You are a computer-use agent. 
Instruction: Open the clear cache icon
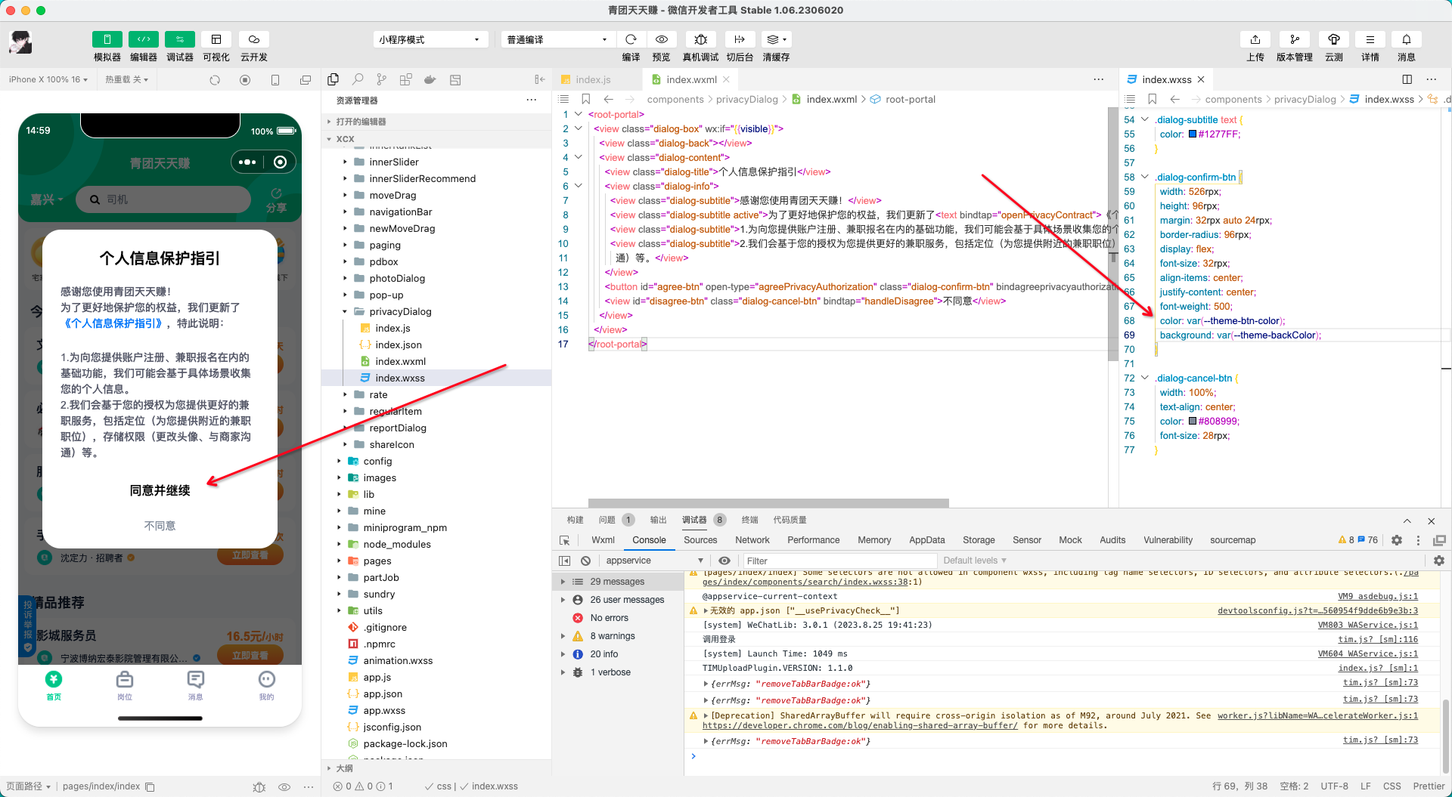[776, 39]
